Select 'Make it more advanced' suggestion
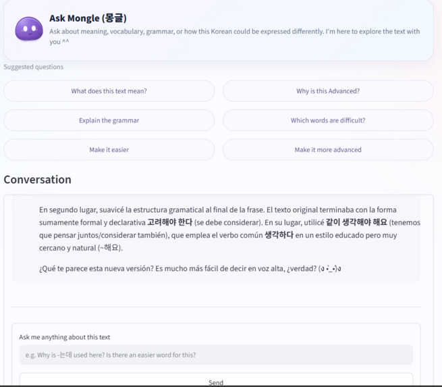The width and height of the screenshot is (442, 387). (328, 149)
